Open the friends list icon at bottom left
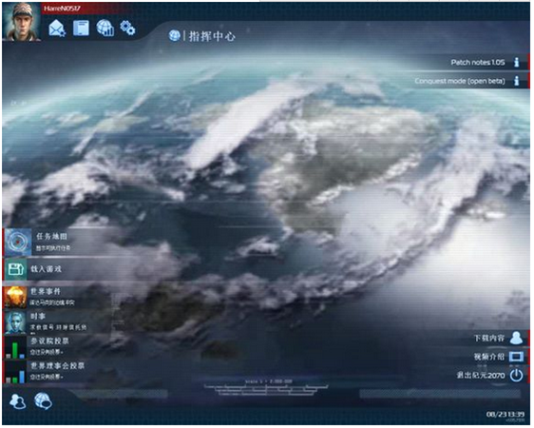Image resolution: width=534 pixels, height=428 pixels. tap(17, 401)
